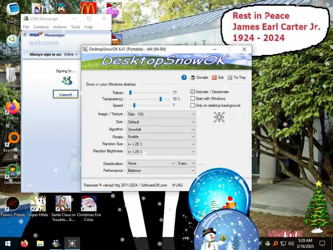
Task: Open the Rotate dropdown showing Enable
Action: pos(161,137)
